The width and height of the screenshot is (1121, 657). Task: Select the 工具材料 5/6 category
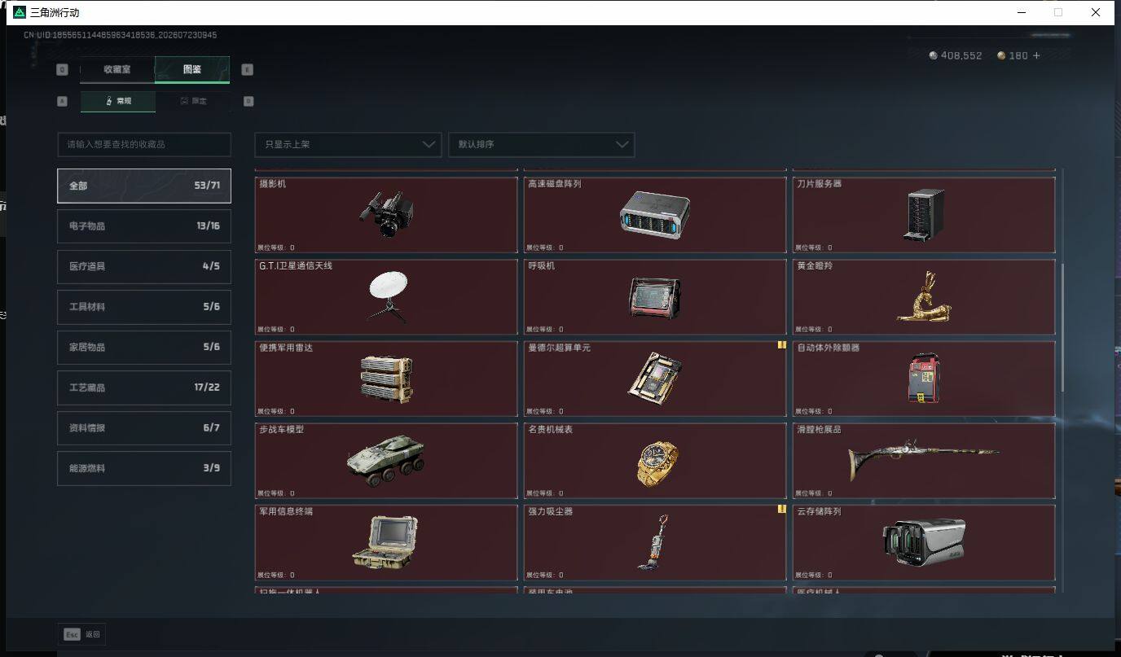coord(144,307)
